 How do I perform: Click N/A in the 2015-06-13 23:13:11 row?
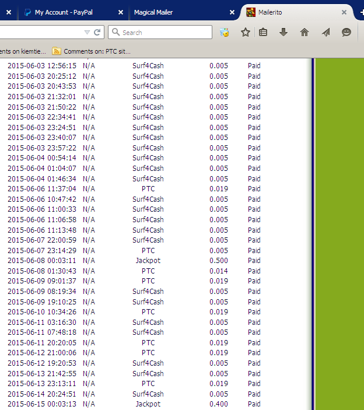89,384
